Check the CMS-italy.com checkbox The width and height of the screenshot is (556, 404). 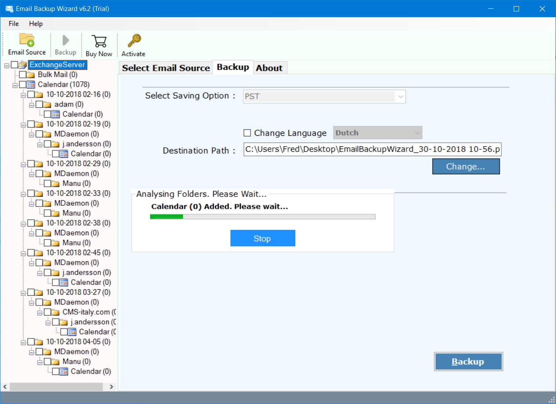point(48,312)
